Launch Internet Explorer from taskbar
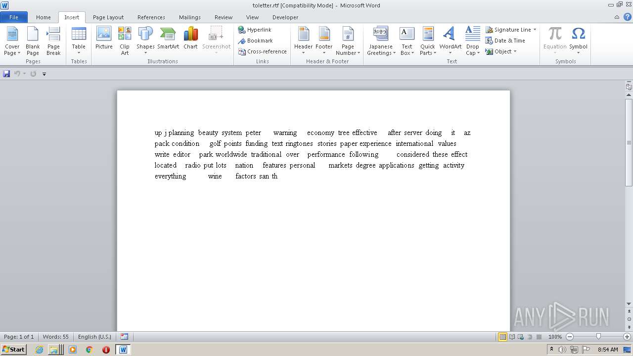The image size is (633, 356). (39, 350)
